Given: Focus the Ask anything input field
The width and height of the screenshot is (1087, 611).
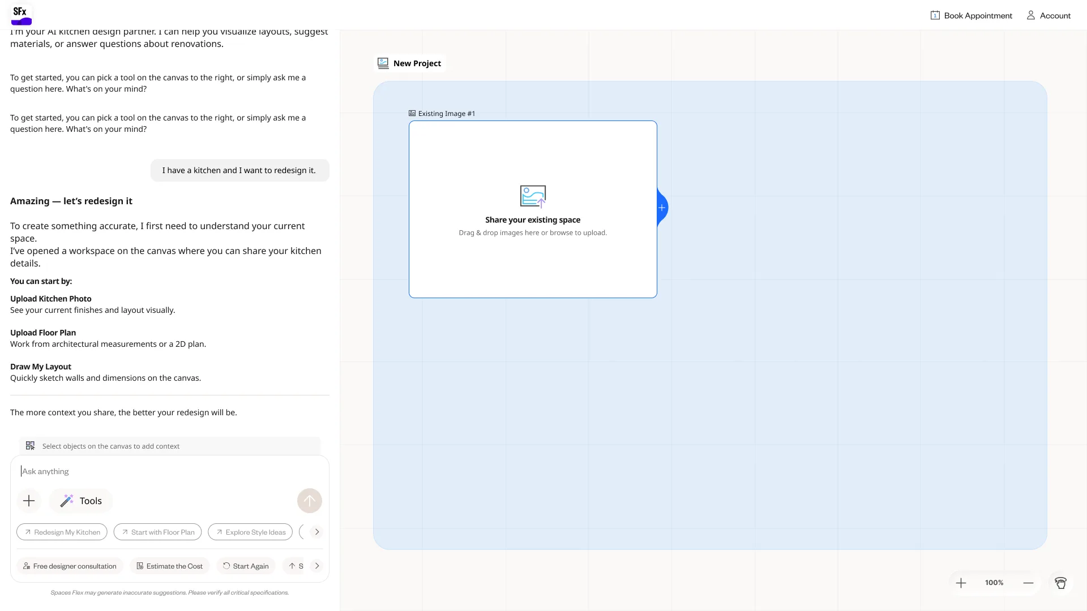Looking at the screenshot, I should point(170,471).
